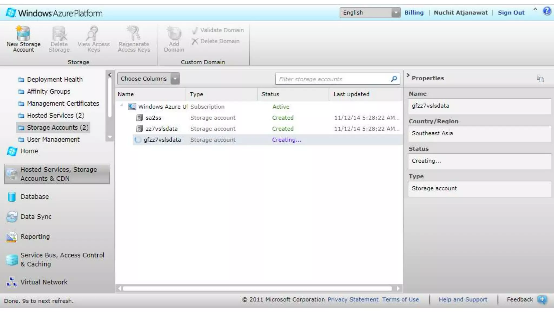Open the Virtual Network section
554x312 pixels.
coord(44,282)
